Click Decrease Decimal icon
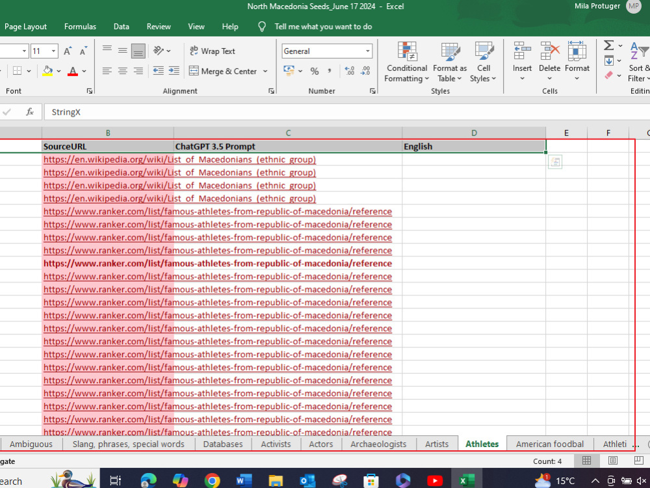This screenshot has height=488, width=650. pyautogui.click(x=365, y=71)
